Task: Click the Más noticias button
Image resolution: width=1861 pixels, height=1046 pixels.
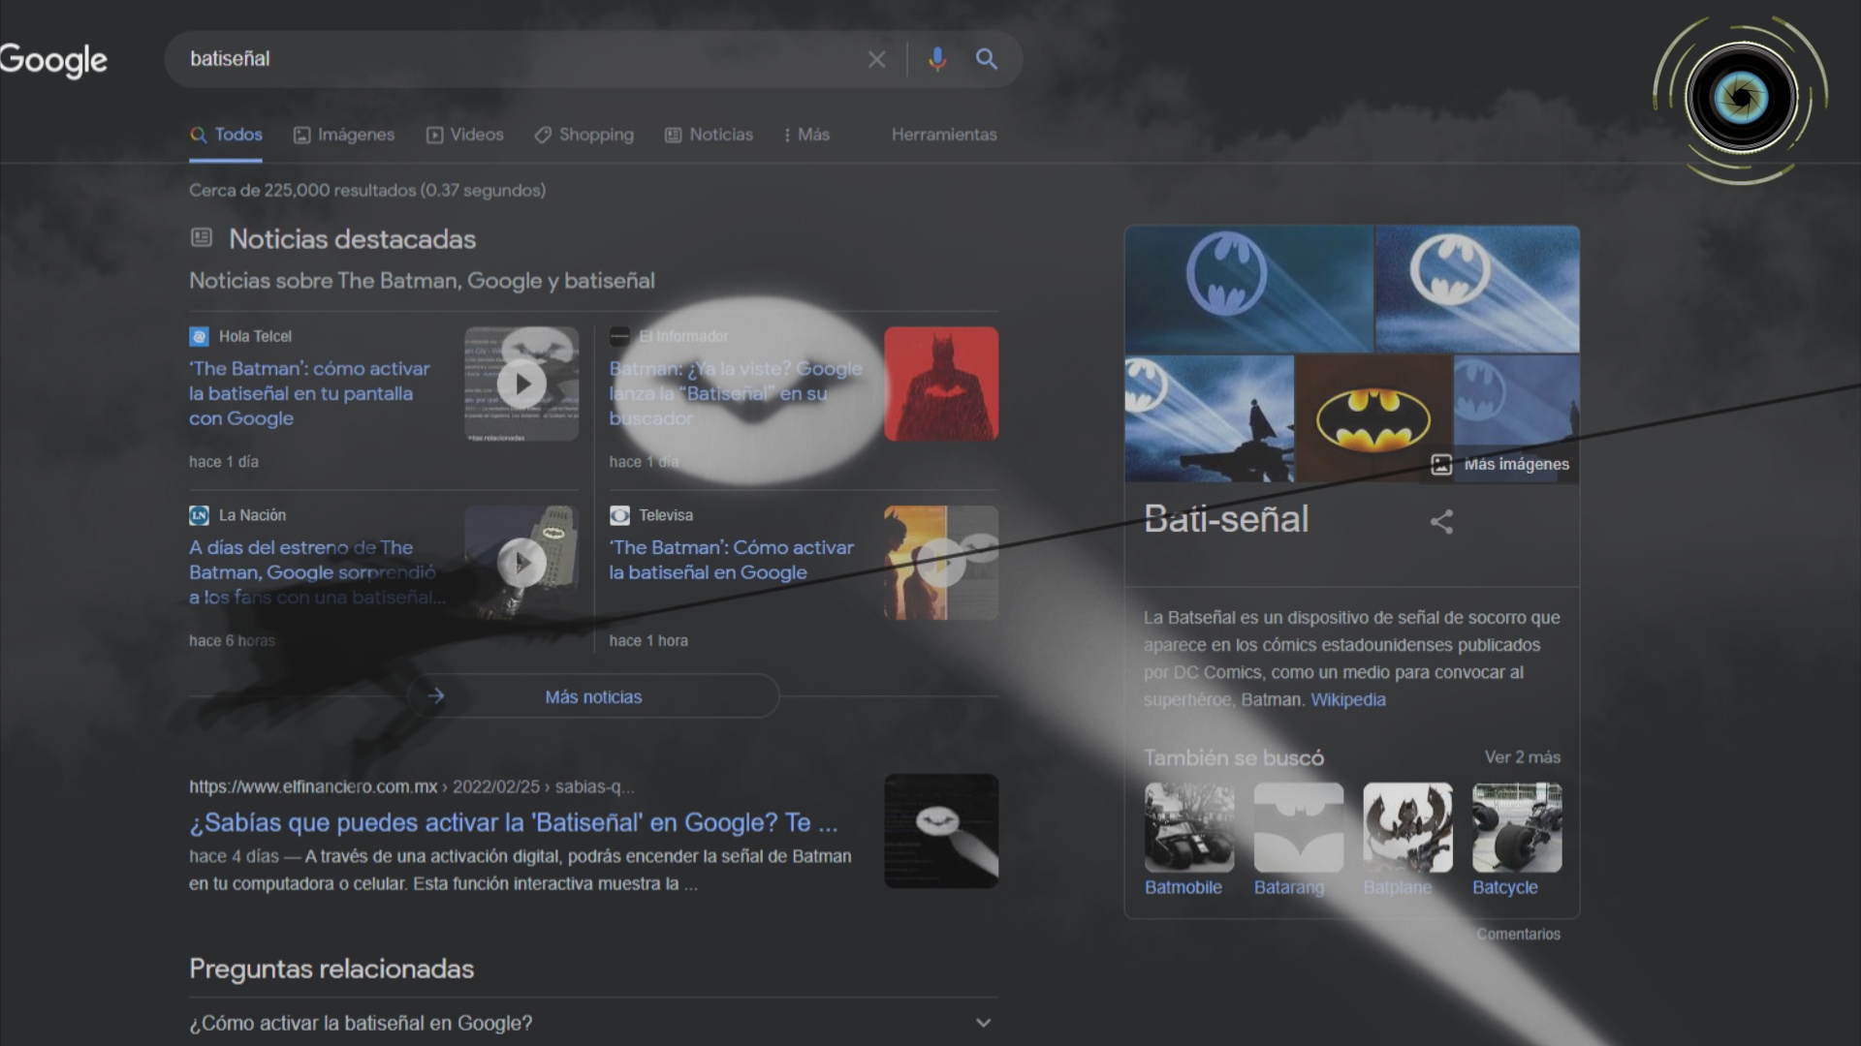Action: point(593,696)
